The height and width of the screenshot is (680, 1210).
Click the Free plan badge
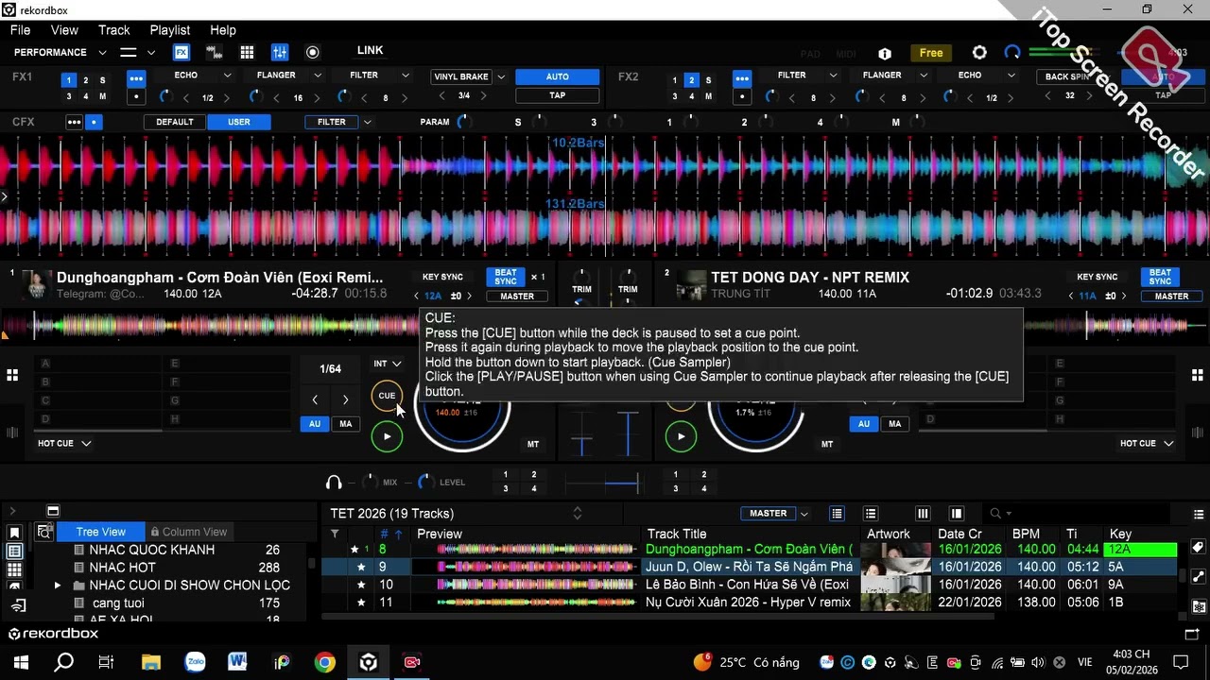coord(931,53)
